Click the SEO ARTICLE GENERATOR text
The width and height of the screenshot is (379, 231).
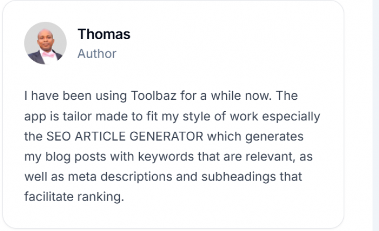[115, 137]
